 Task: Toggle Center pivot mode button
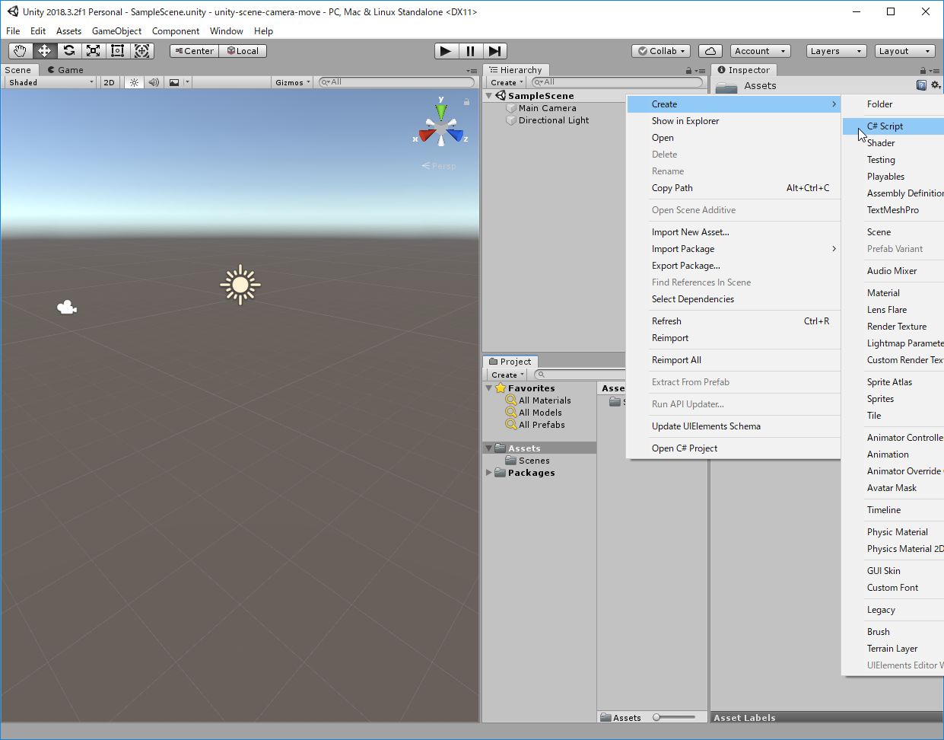coord(195,51)
